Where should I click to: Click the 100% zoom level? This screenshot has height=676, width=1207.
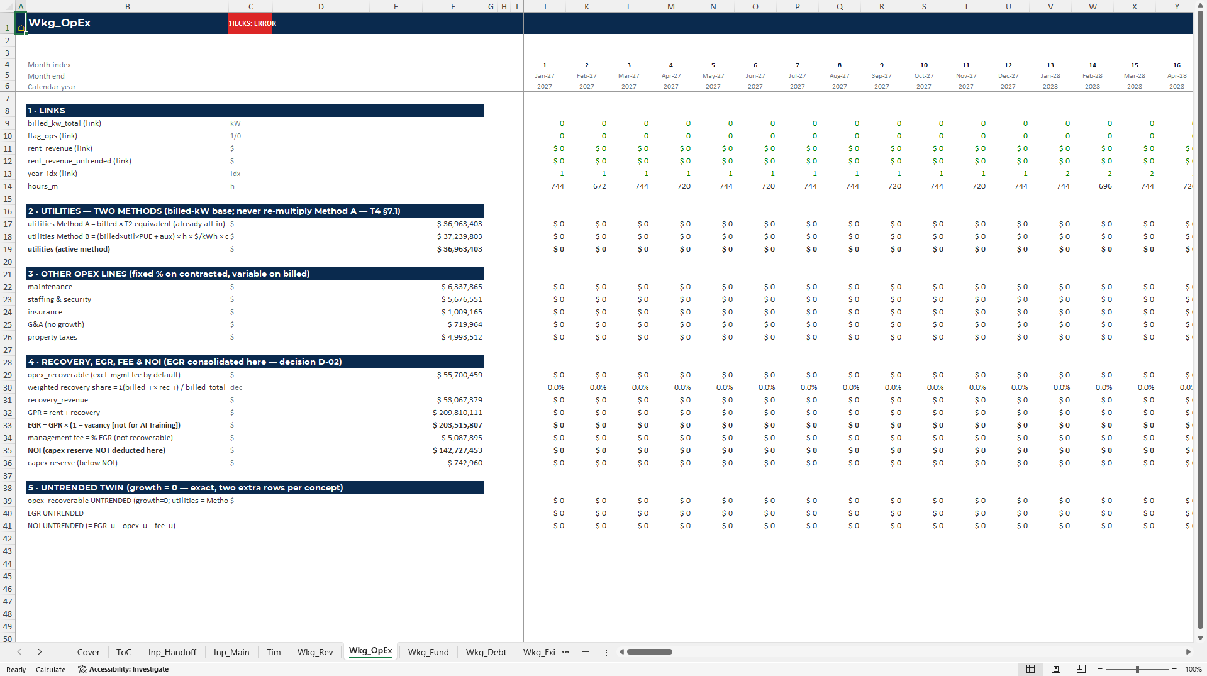tap(1193, 669)
